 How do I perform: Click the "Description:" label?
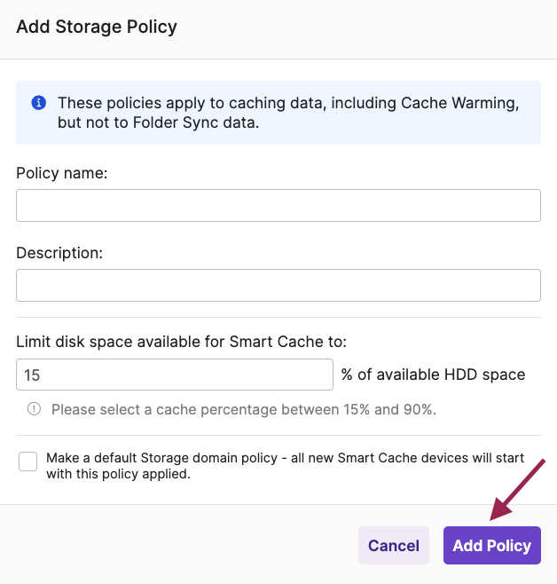[x=59, y=253]
